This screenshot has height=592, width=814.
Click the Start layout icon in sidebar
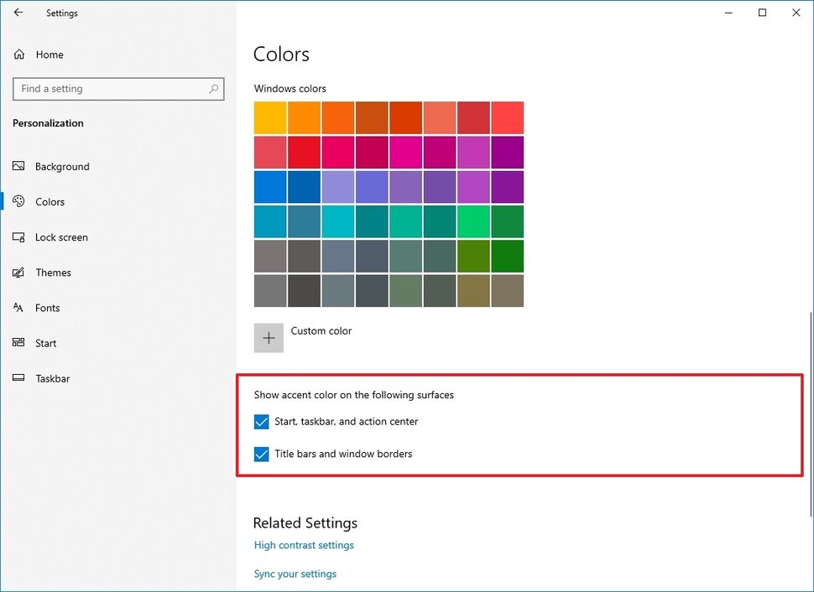18,343
